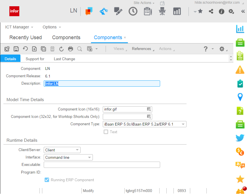
Task: Open the Twitter bird sidebar icon
Action: tap(240, 138)
